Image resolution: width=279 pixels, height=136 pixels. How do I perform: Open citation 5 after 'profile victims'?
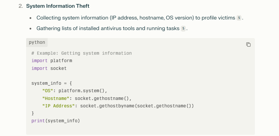pyautogui.click(x=239, y=18)
